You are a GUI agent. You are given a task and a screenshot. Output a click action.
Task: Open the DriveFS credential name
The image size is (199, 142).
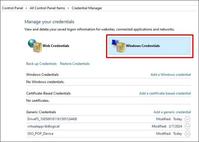tap(51, 119)
